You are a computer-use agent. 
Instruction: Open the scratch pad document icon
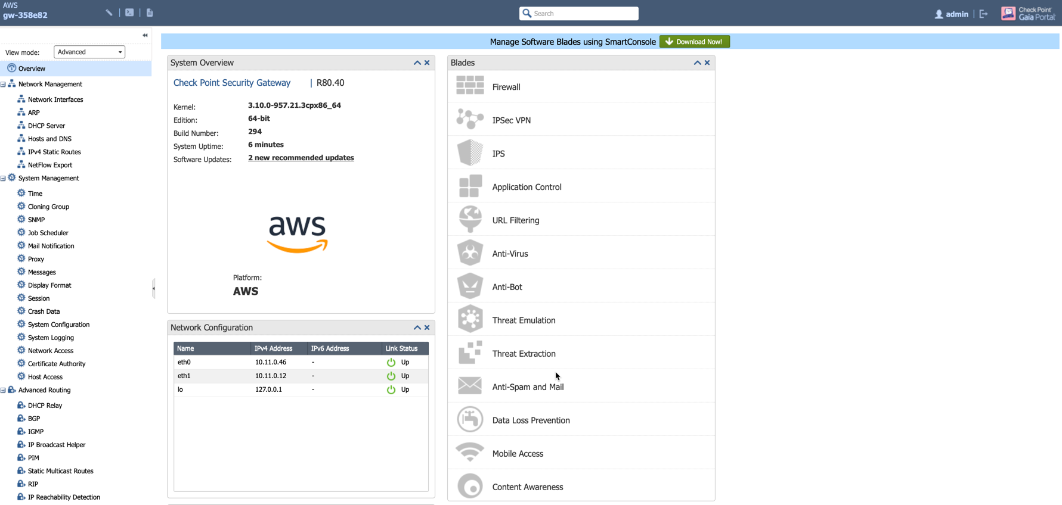(150, 13)
